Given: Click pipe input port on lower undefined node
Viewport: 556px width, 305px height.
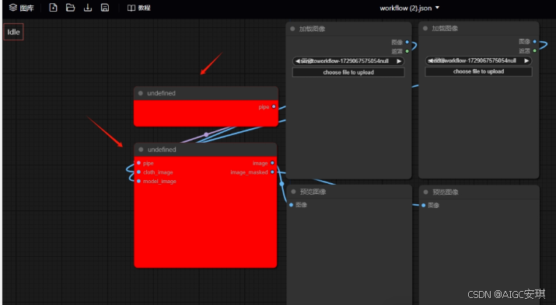Looking at the screenshot, I should pyautogui.click(x=138, y=163).
